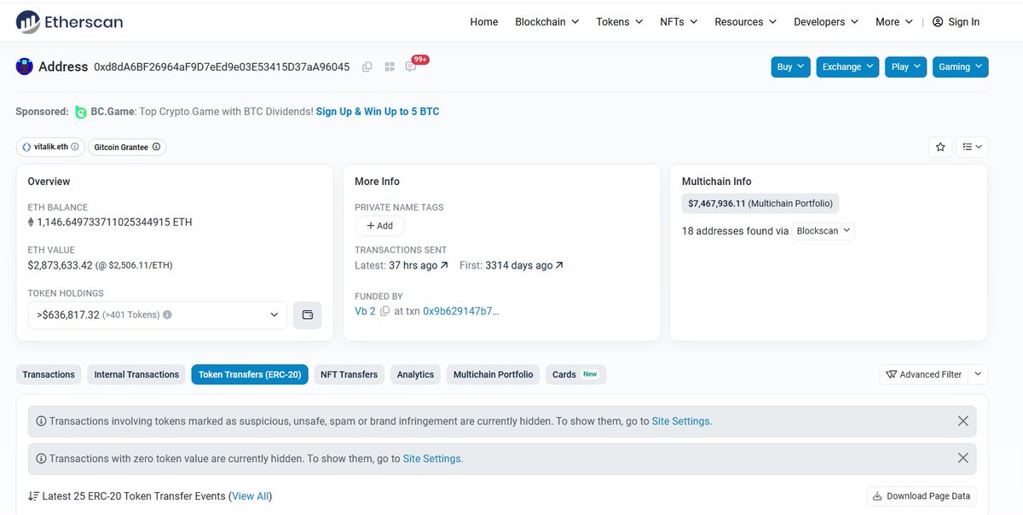Click View All token transfers link
Image resolution: width=1023 pixels, height=515 pixels.
pyautogui.click(x=251, y=496)
